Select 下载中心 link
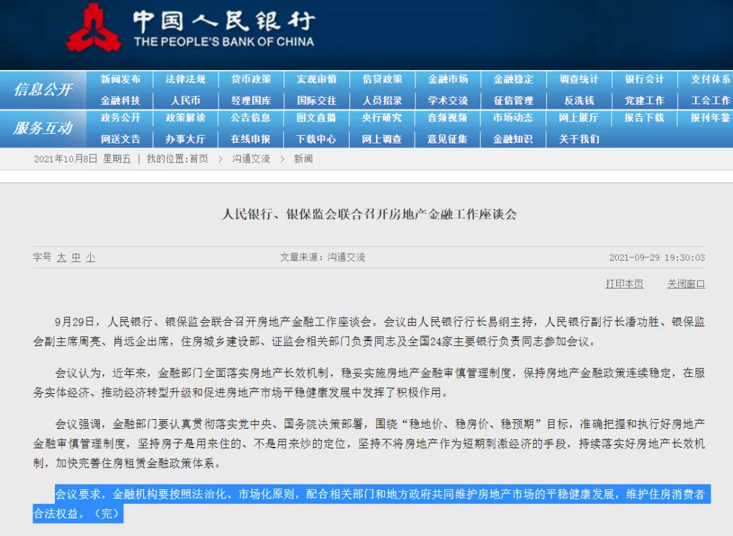The height and width of the screenshot is (536, 733). 316,139
